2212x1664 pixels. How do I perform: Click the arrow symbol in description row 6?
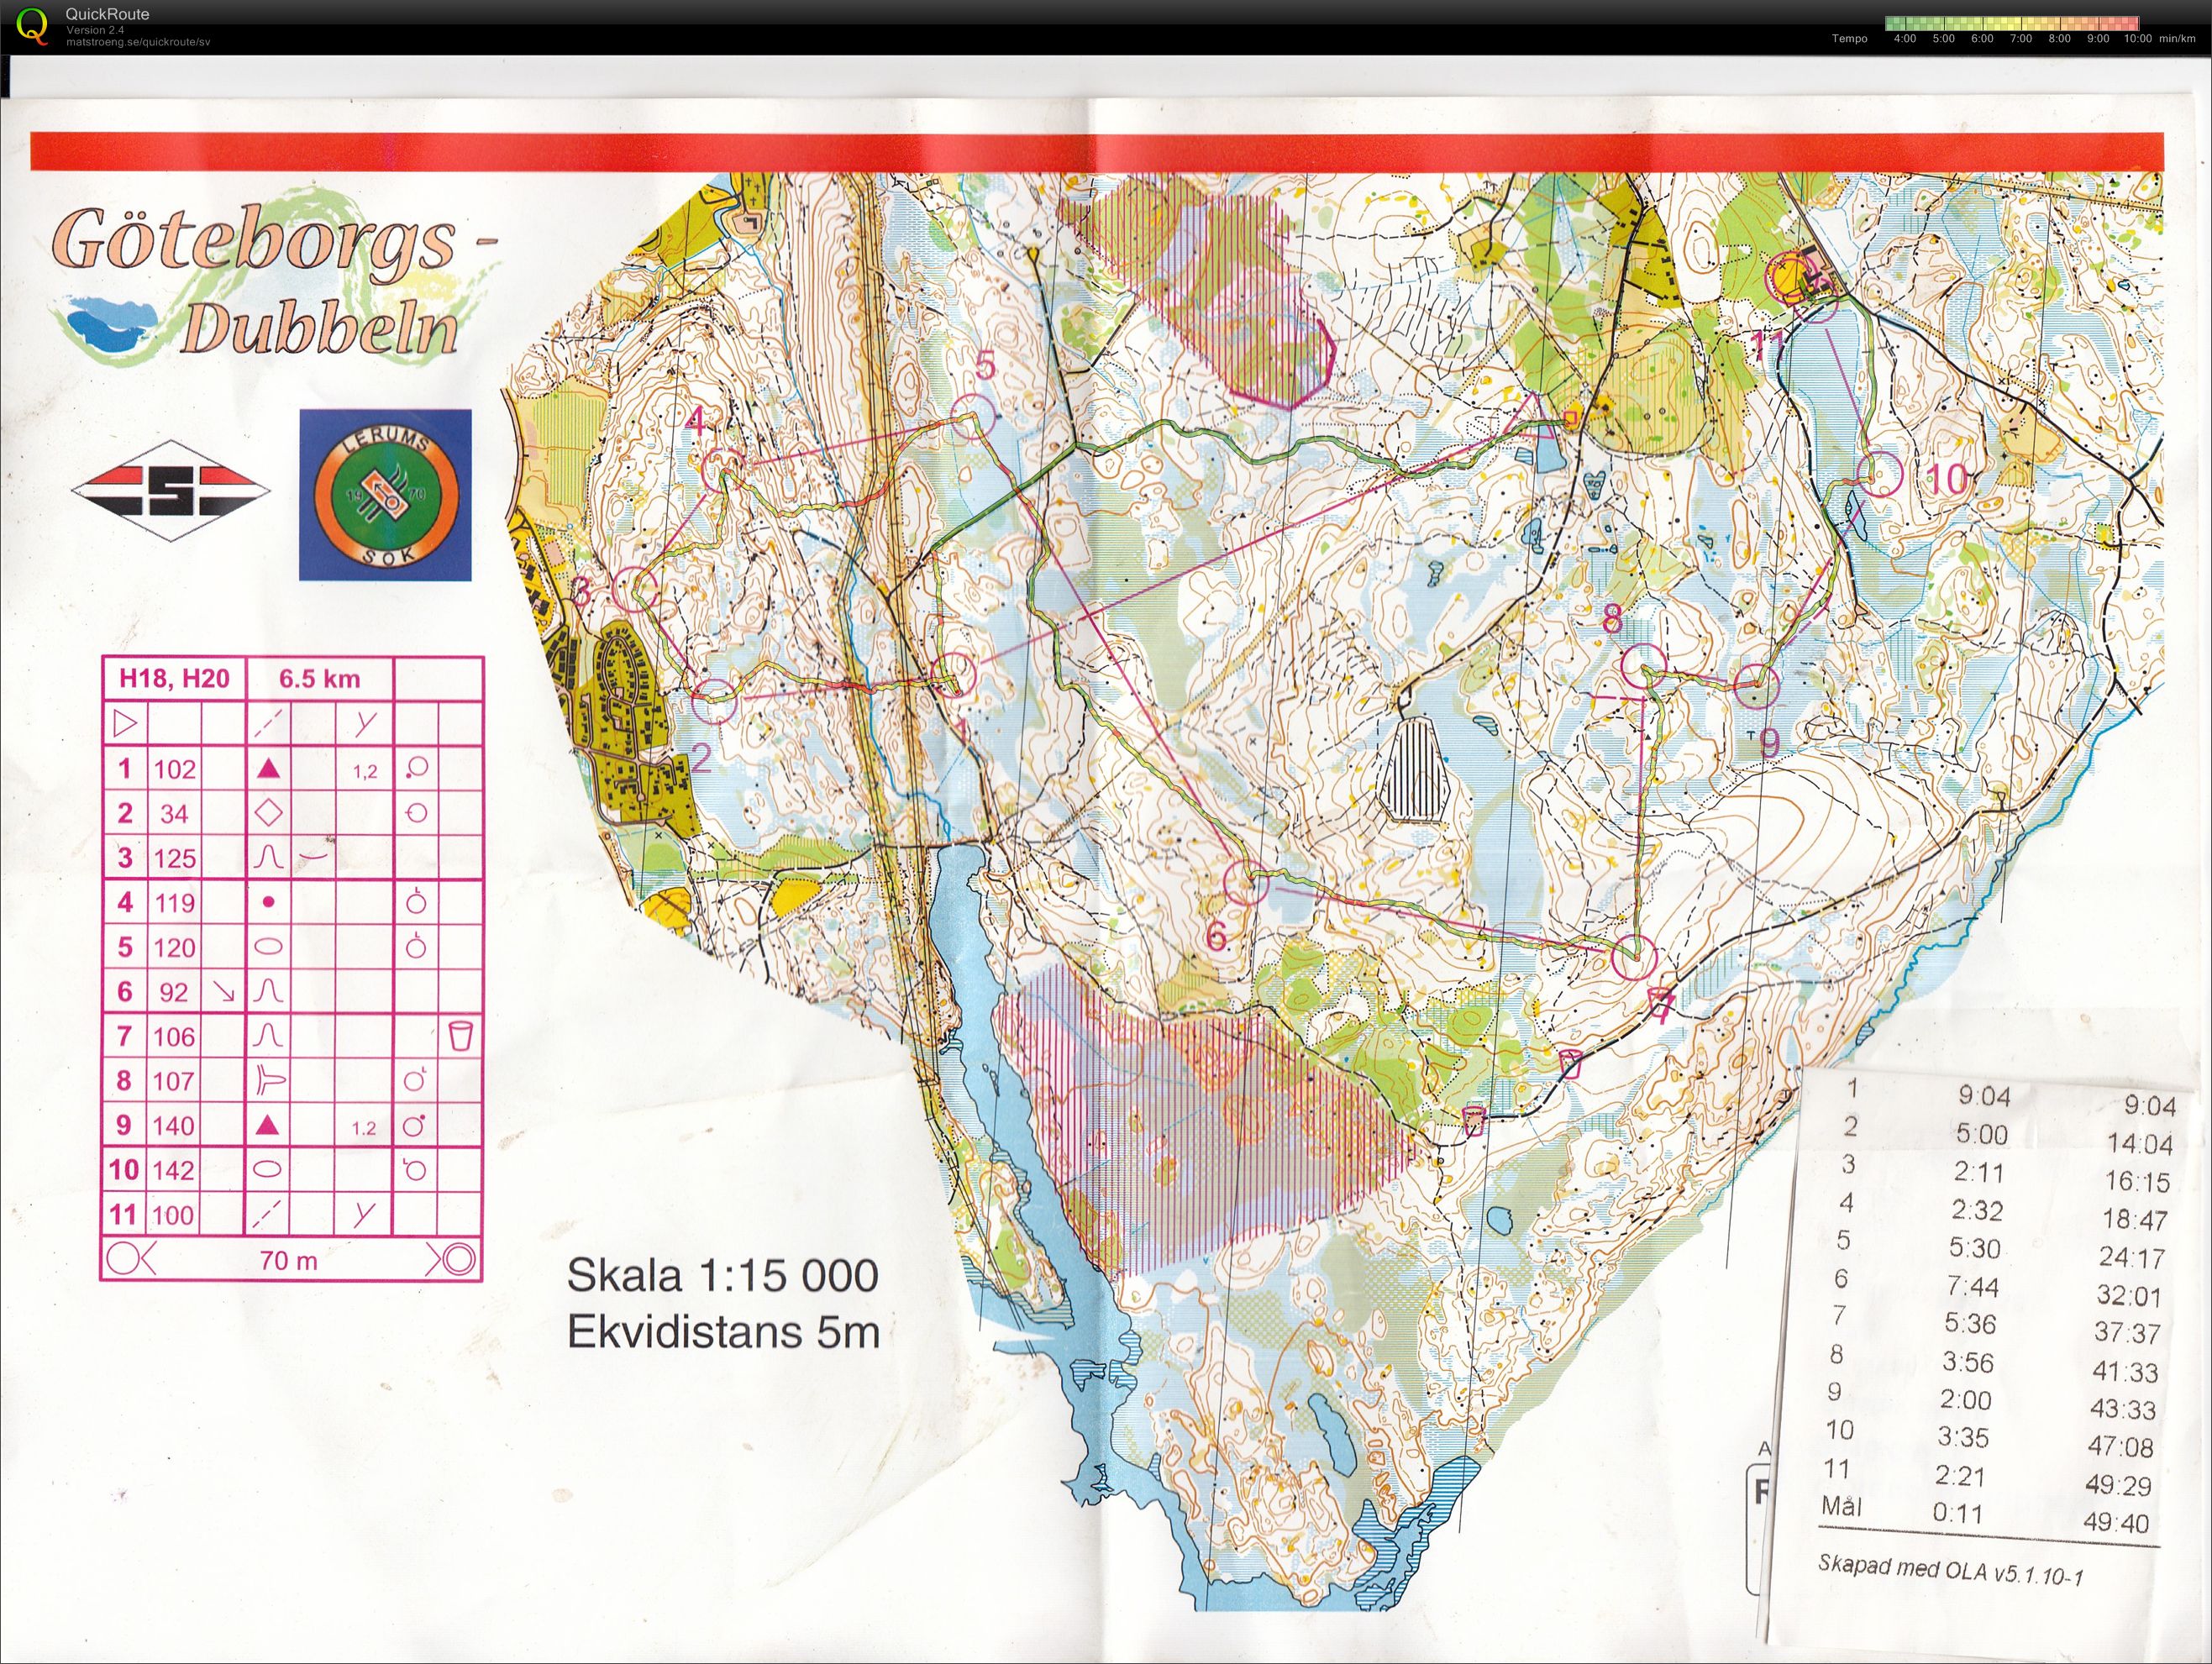[224, 991]
